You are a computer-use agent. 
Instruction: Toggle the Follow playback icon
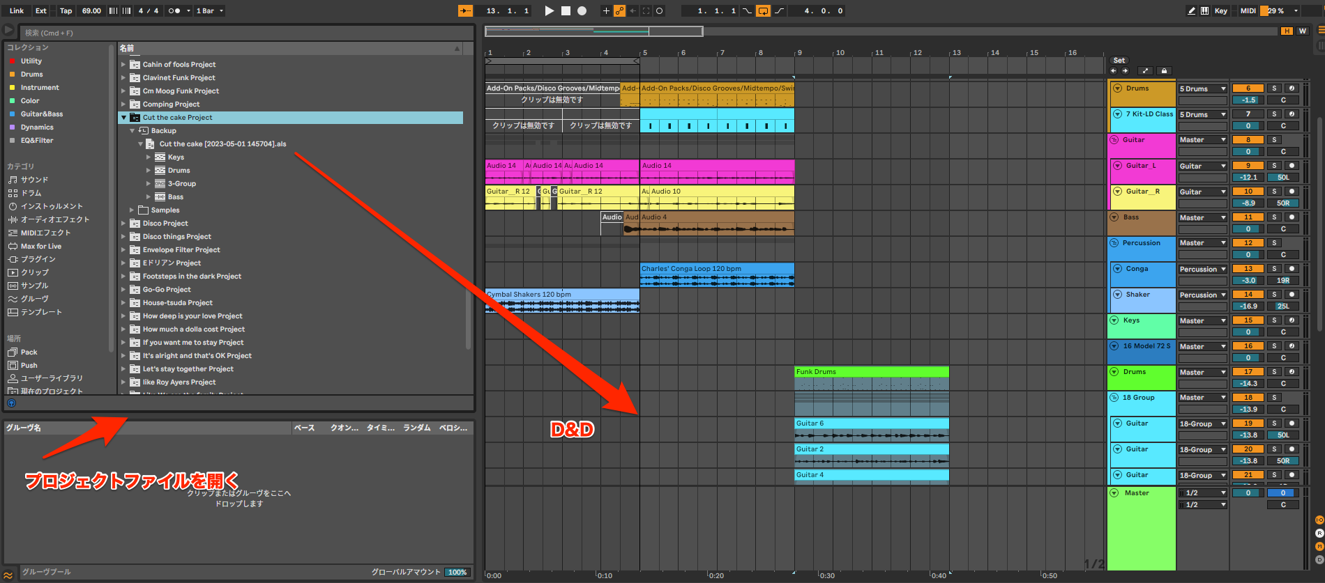click(x=465, y=11)
